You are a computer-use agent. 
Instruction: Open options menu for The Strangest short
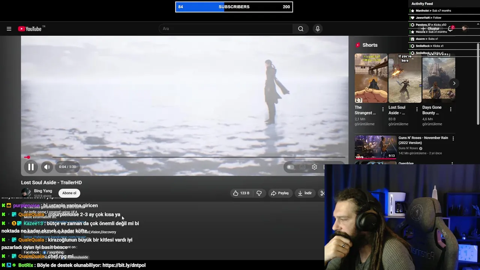[383, 109]
